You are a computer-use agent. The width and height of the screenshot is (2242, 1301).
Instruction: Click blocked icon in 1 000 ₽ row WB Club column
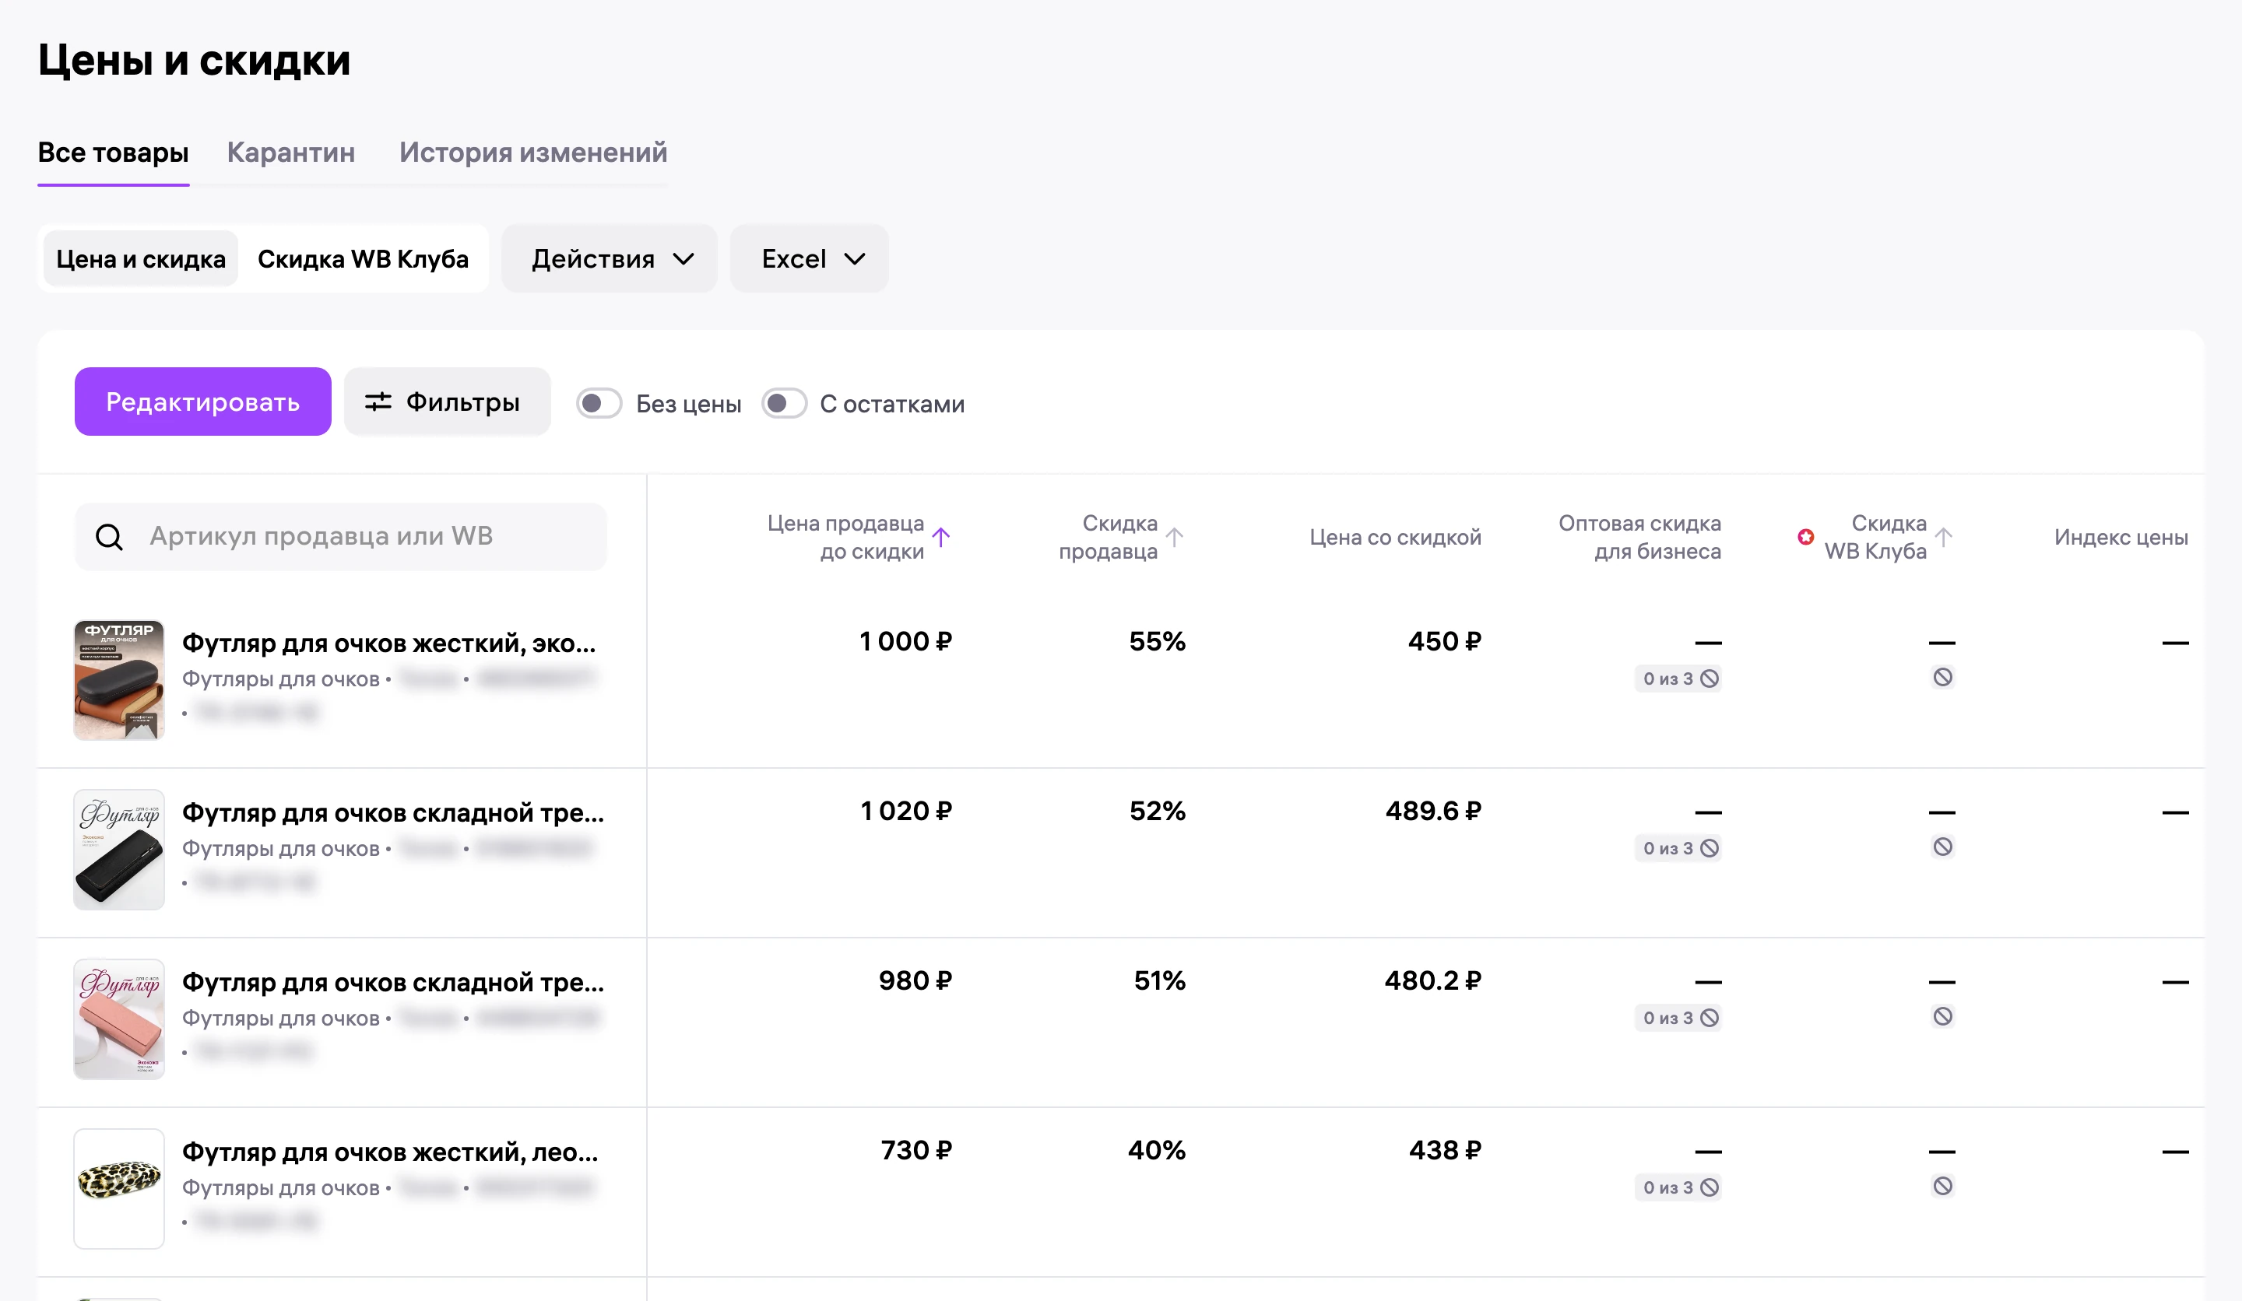pos(1943,678)
